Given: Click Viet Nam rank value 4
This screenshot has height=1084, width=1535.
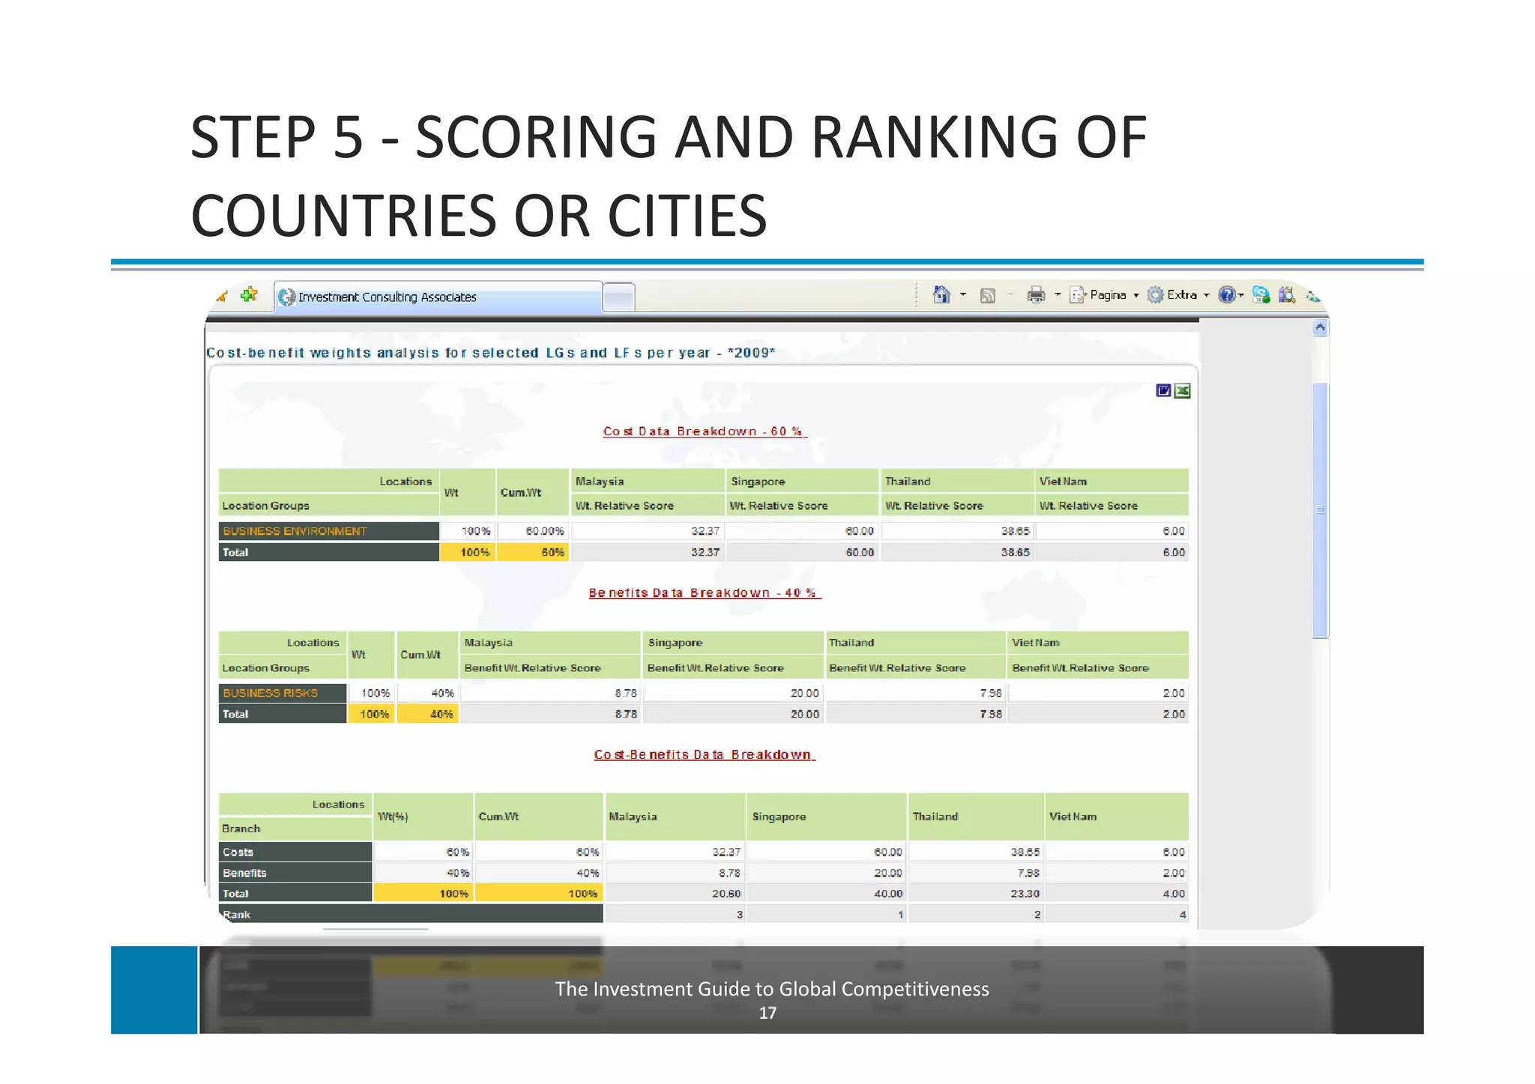Looking at the screenshot, I should 1117,914.
